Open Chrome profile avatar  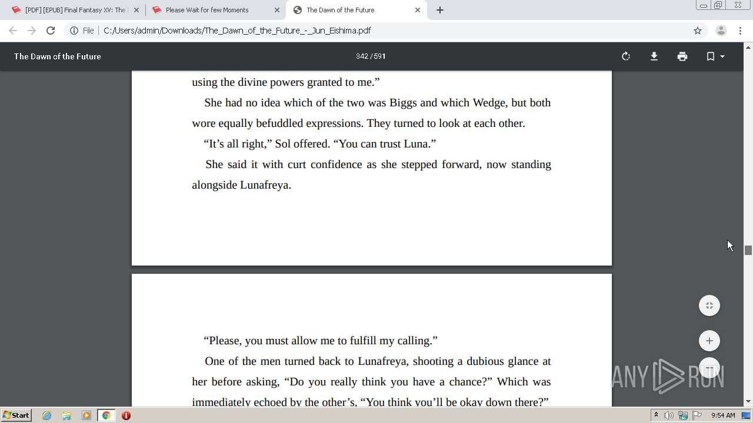(x=721, y=31)
